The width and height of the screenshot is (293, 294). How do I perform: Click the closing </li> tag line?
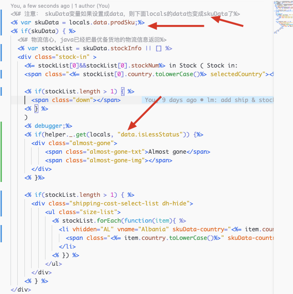pos(68,247)
